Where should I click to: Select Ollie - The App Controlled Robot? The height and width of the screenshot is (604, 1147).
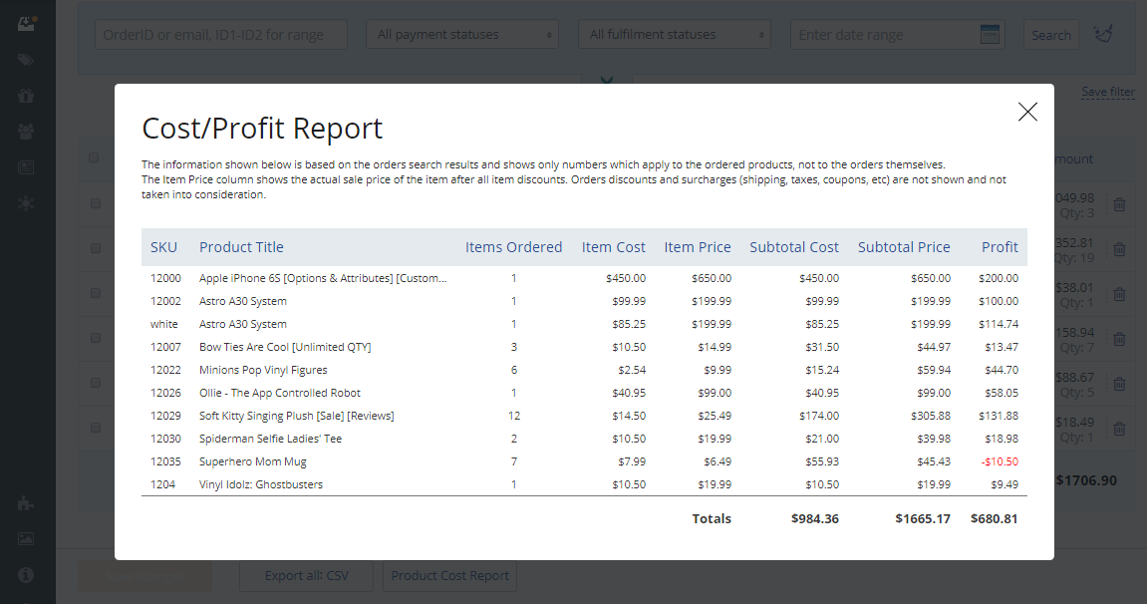279,393
